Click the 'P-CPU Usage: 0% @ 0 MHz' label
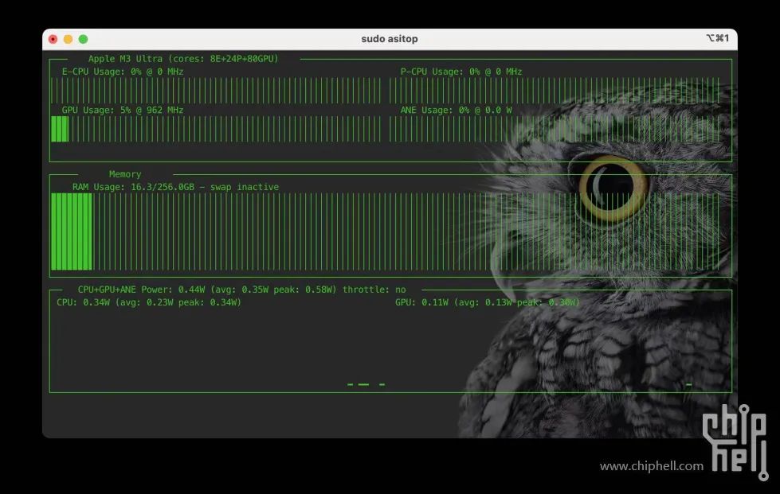Image resolution: width=780 pixels, height=494 pixels. pyautogui.click(x=461, y=72)
